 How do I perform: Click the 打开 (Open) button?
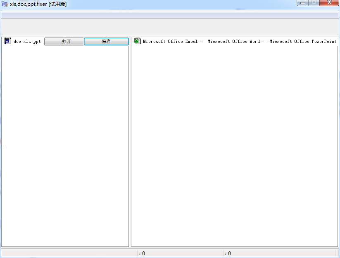[x=64, y=41]
